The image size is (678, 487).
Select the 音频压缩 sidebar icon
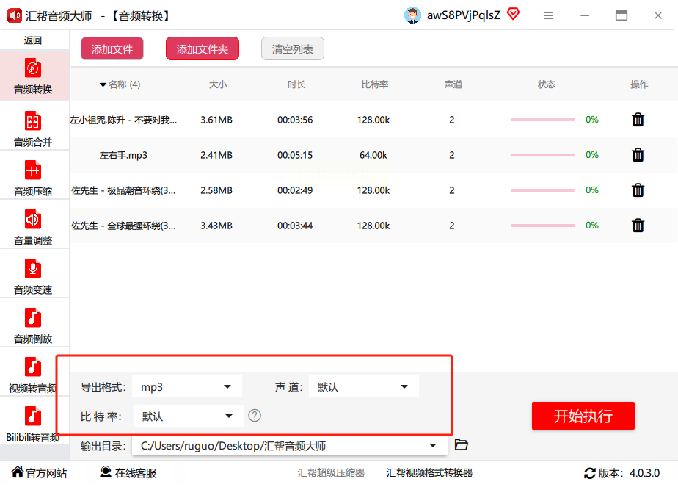click(33, 178)
